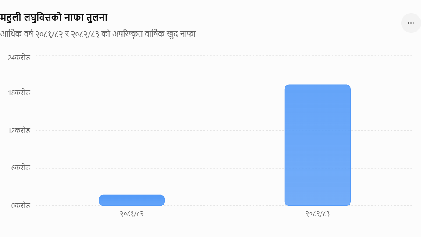Click the dashed gridline at 24करोड
Viewport: 421px width, 237px height.
(x=224, y=55)
